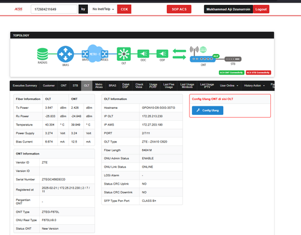Click the STB set-top box icon
This screenshot has width=301, height=235.
pyautogui.click(x=233, y=59)
